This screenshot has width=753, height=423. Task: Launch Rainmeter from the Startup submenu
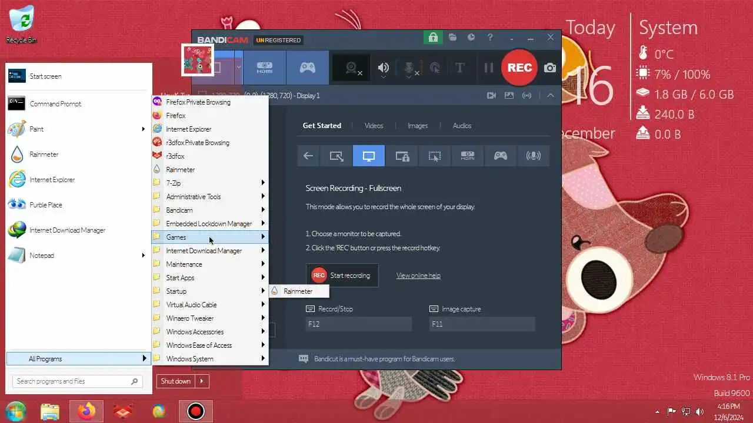click(299, 291)
